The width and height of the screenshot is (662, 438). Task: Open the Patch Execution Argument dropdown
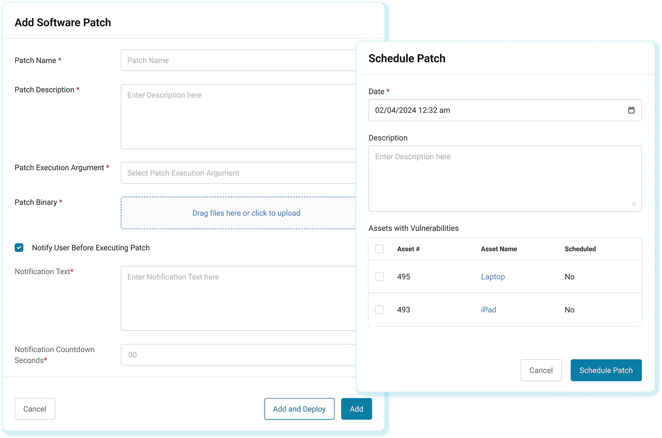tap(238, 173)
